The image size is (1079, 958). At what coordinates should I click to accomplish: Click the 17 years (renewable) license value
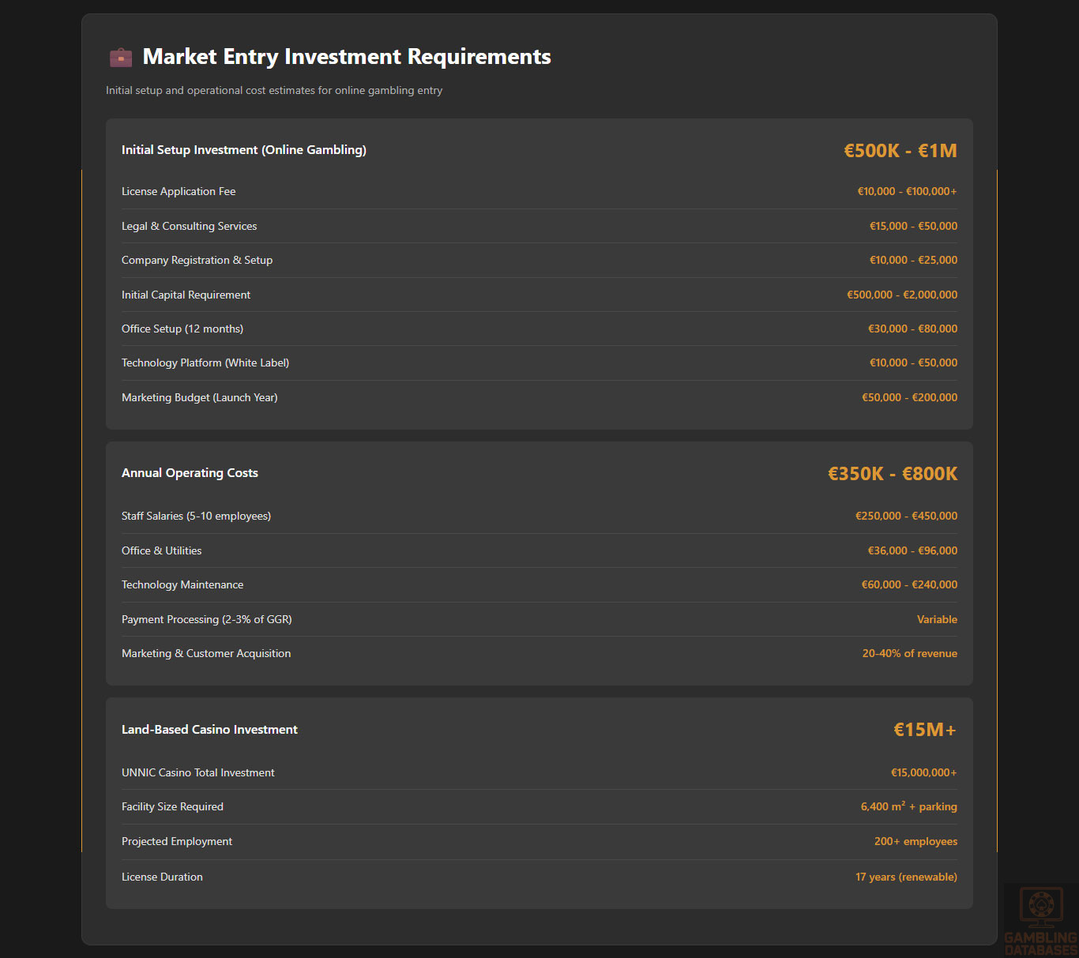pyautogui.click(x=906, y=877)
